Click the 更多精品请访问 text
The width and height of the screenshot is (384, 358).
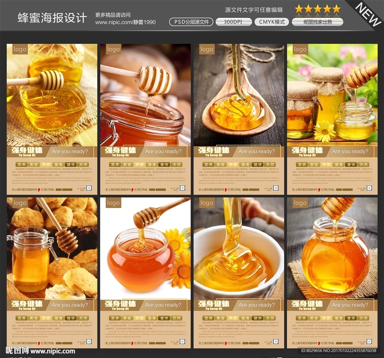[x=112, y=15]
